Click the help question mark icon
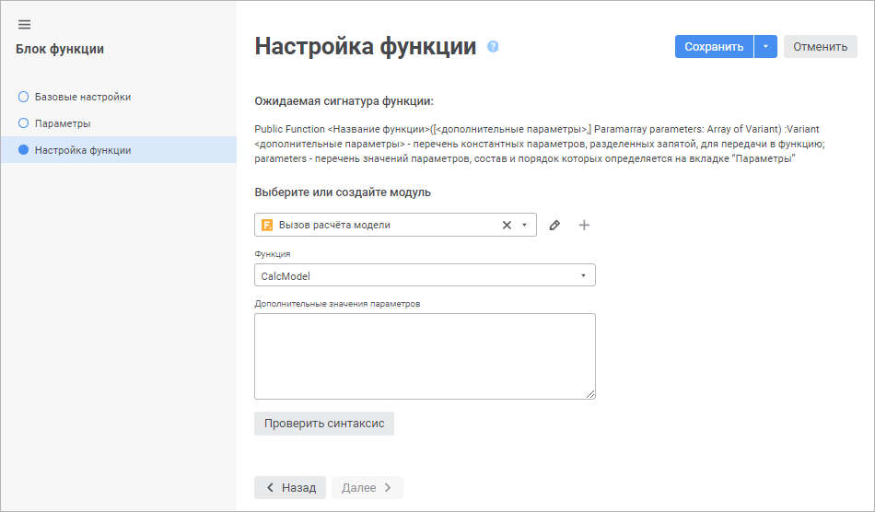 (x=493, y=47)
